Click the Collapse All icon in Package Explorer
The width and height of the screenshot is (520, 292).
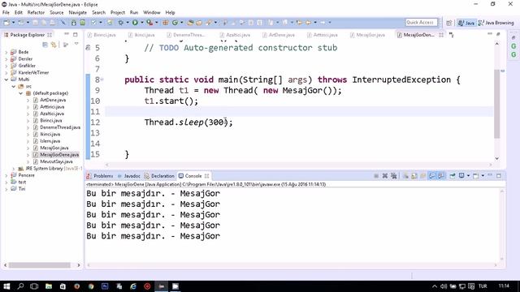point(45,45)
